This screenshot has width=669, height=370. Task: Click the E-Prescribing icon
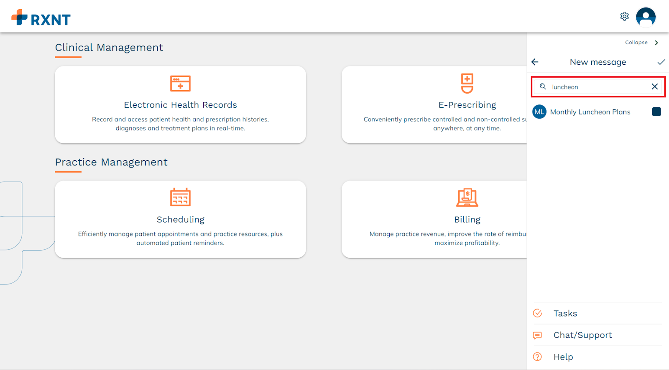coord(467,84)
